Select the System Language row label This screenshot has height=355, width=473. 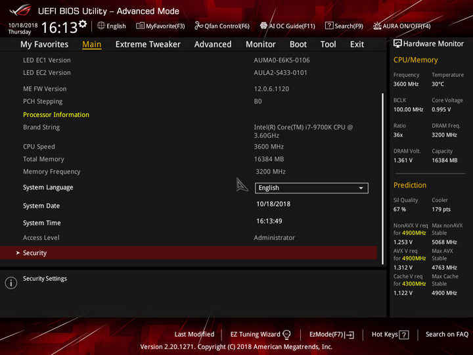pyautogui.click(x=48, y=187)
